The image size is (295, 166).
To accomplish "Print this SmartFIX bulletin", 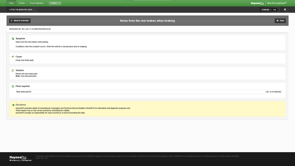I will (x=280, y=21).
